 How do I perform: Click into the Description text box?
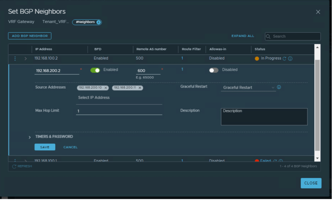coord(264,117)
